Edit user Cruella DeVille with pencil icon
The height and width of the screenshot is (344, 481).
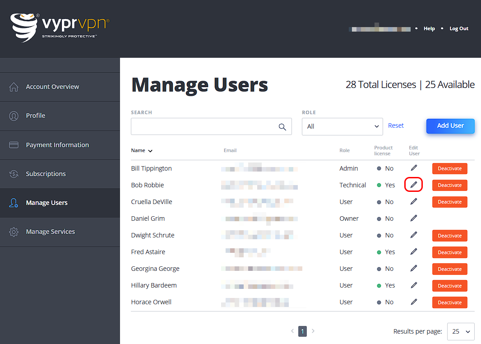tap(414, 201)
